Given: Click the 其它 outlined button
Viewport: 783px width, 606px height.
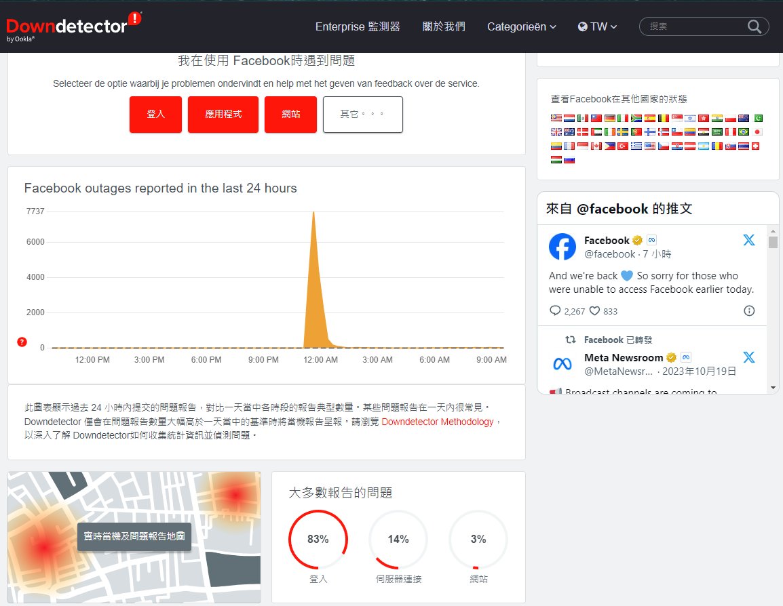Looking at the screenshot, I should (363, 114).
